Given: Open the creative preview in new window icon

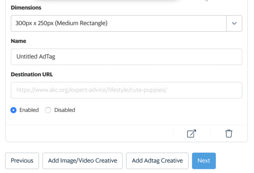Looking at the screenshot, I should [191, 134].
